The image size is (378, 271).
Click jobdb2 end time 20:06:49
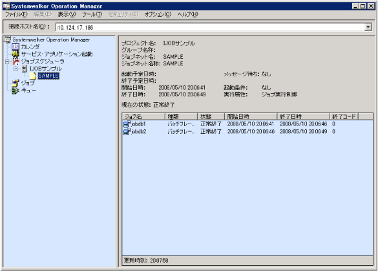303,132
